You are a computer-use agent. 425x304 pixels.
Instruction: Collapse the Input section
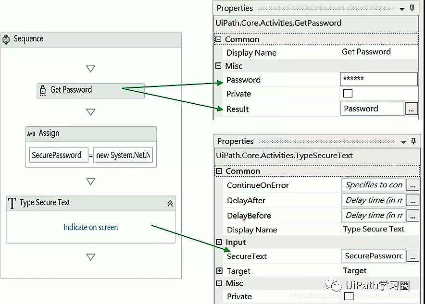pos(219,242)
